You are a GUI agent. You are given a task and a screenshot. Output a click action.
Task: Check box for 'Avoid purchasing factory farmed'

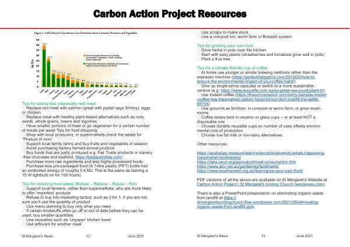[x=23, y=148]
